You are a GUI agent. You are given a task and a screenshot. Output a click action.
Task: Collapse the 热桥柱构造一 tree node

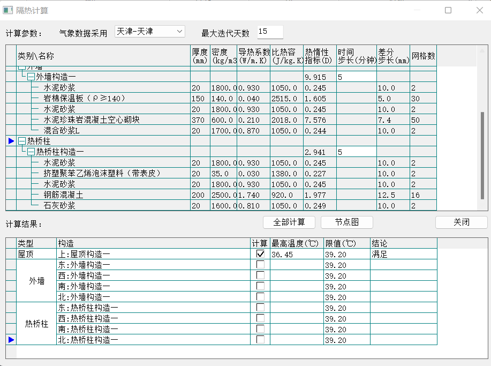(31, 152)
